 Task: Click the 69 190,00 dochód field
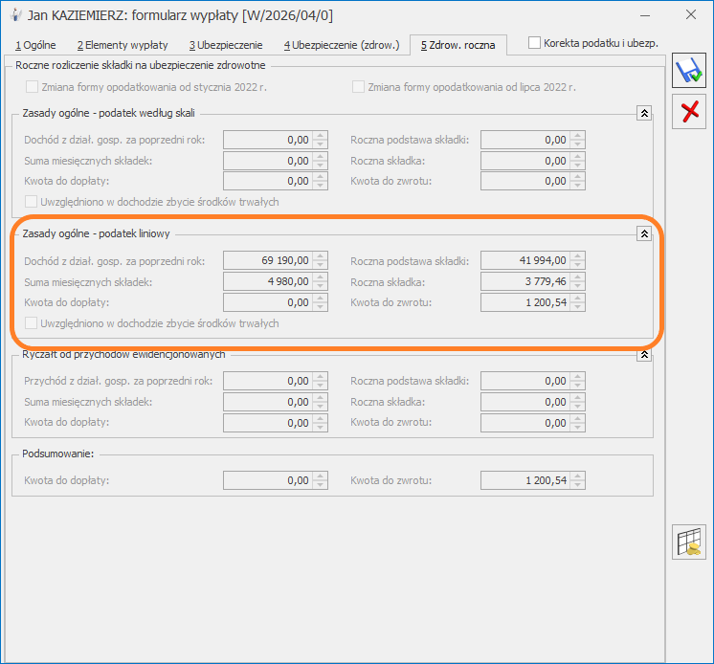[x=267, y=260]
